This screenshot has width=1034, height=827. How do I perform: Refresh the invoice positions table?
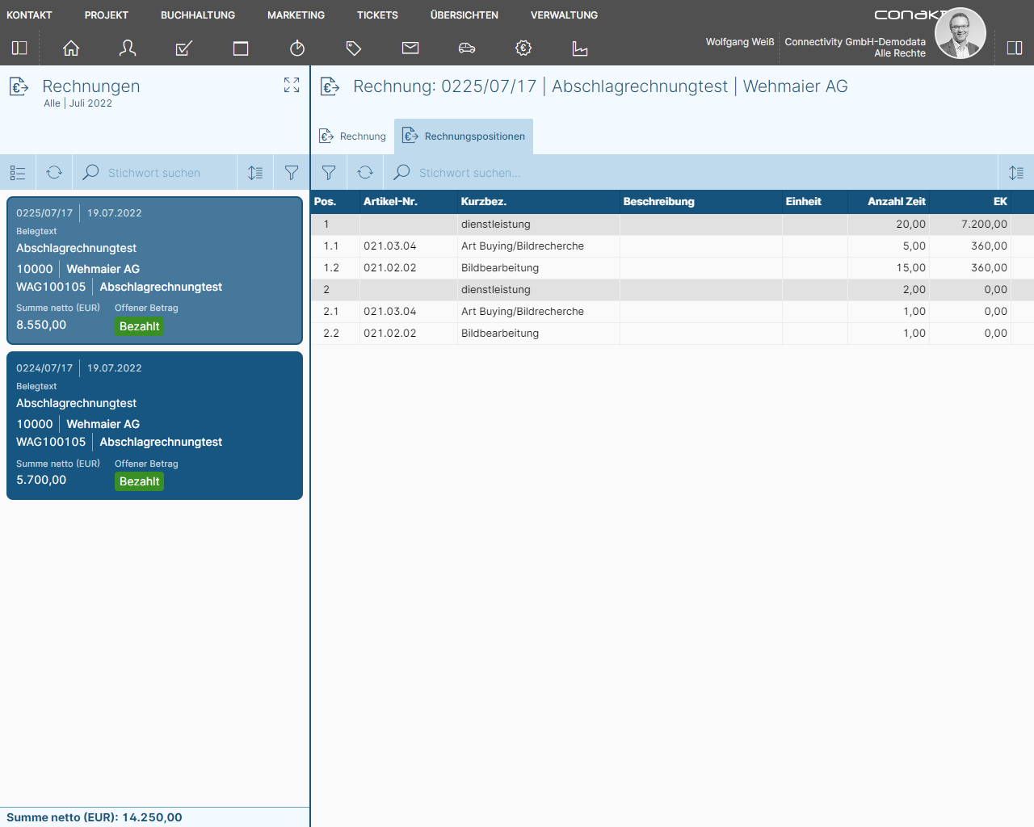(365, 173)
